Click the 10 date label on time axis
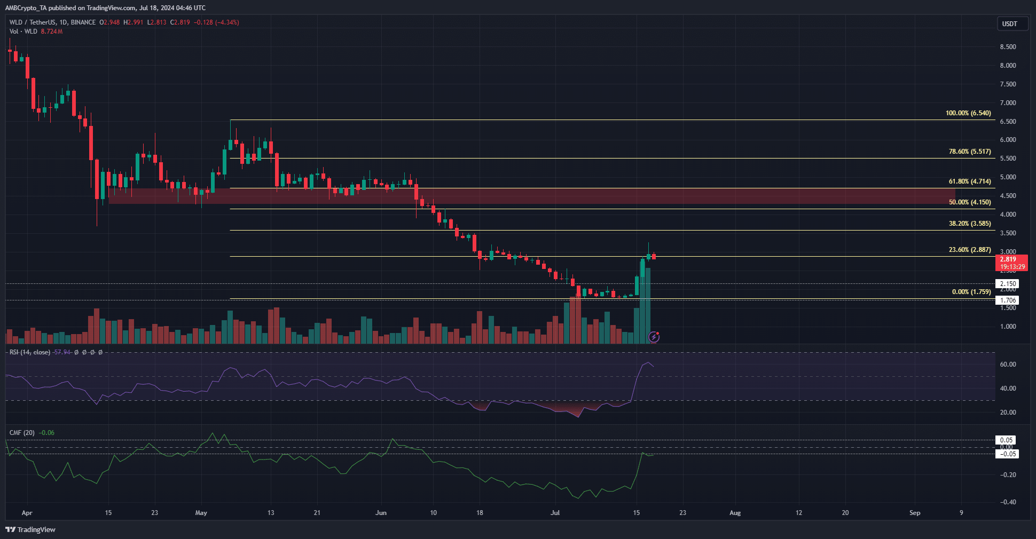1036x539 pixels. (433, 513)
